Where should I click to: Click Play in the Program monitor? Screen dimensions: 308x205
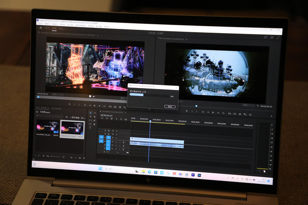click(x=213, y=112)
